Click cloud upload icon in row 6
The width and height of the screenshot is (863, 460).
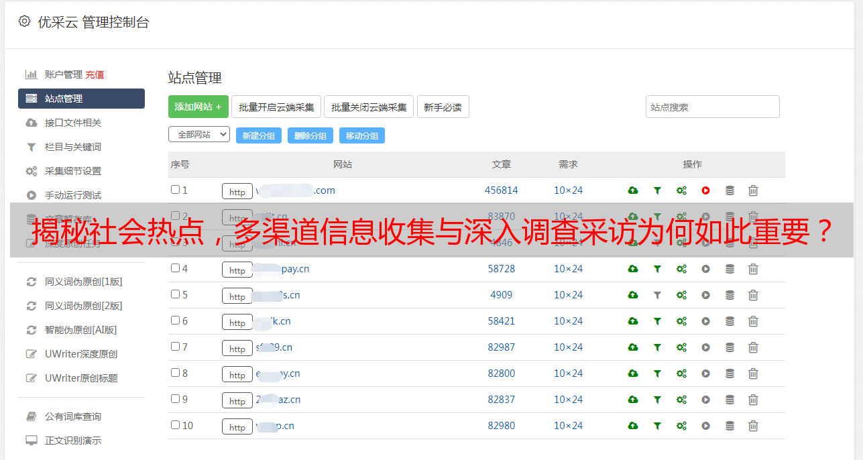(633, 321)
